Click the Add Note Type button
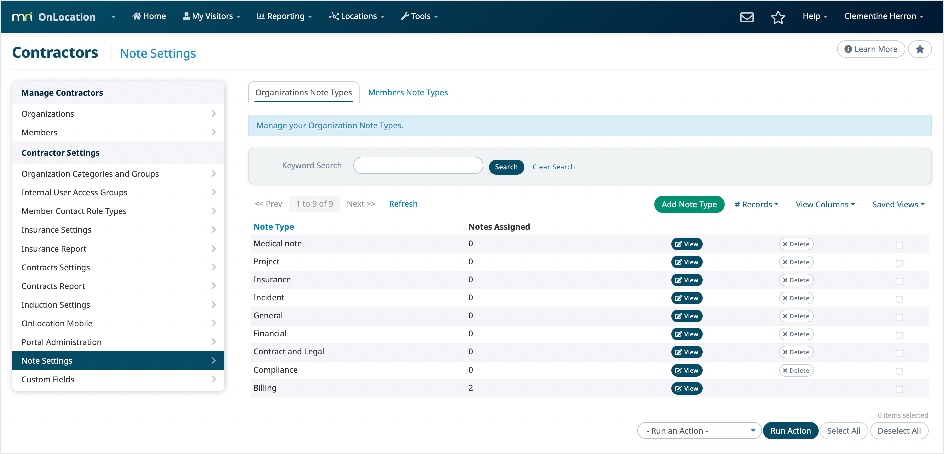The height and width of the screenshot is (454, 944). (x=689, y=204)
